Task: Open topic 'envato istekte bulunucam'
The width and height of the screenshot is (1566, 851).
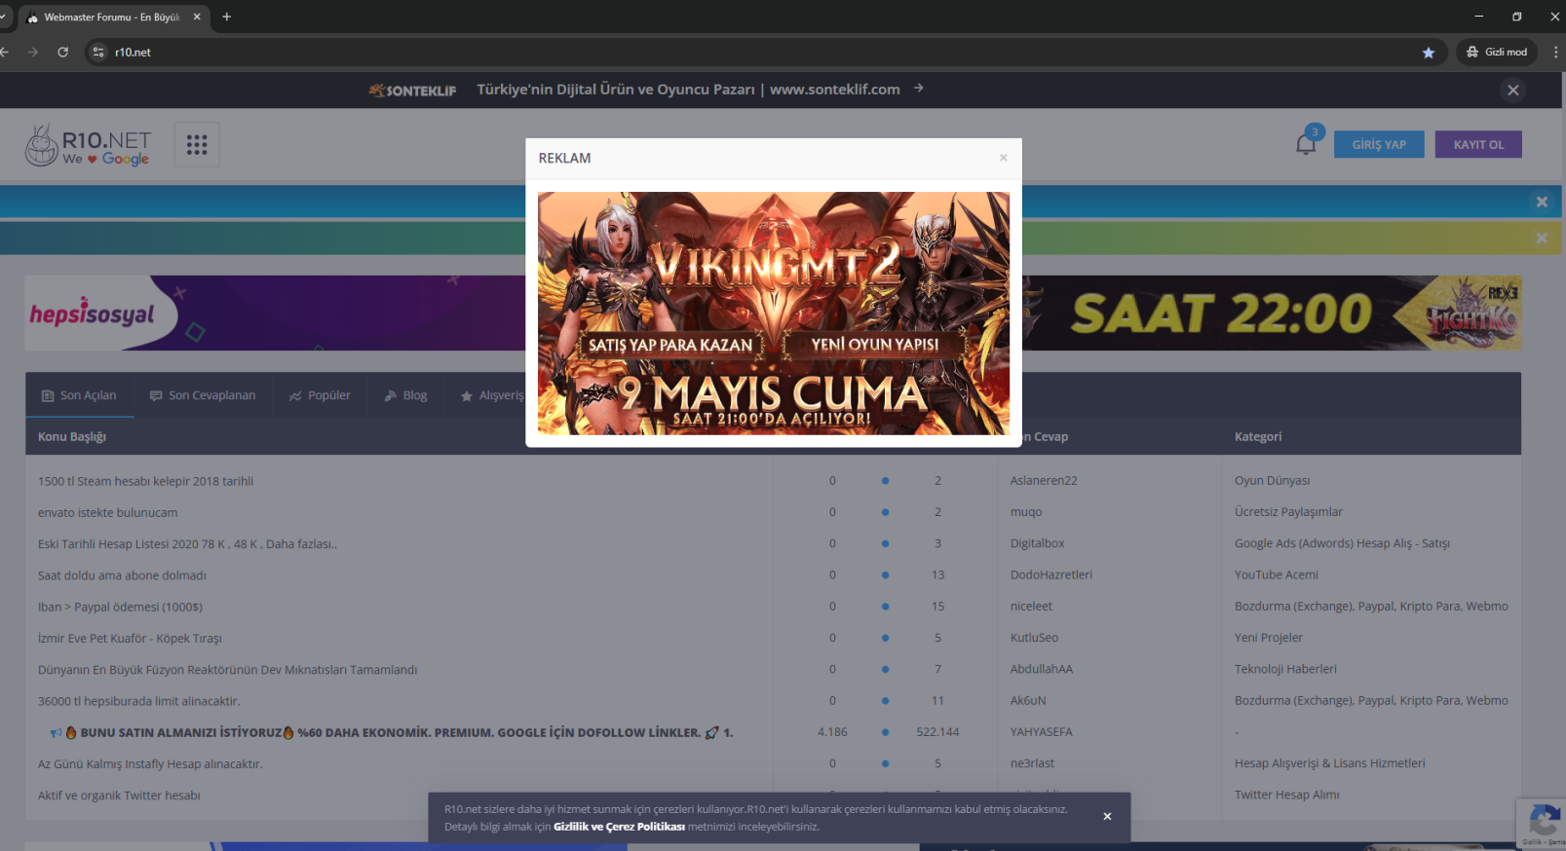Action: 107,512
